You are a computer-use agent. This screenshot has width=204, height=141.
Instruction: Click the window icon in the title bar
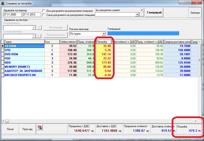point(3,3)
